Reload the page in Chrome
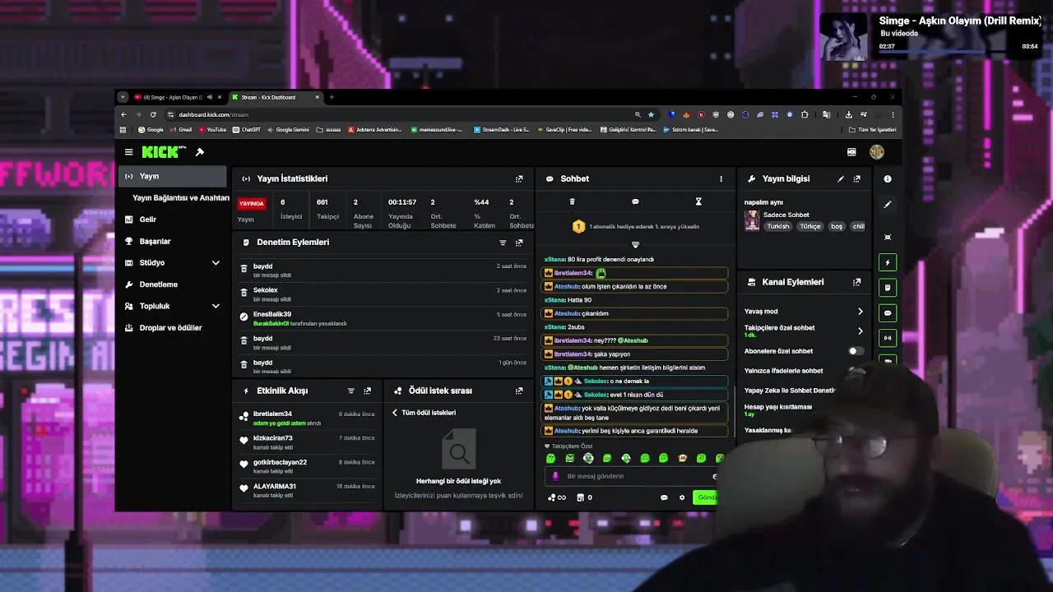 point(153,114)
